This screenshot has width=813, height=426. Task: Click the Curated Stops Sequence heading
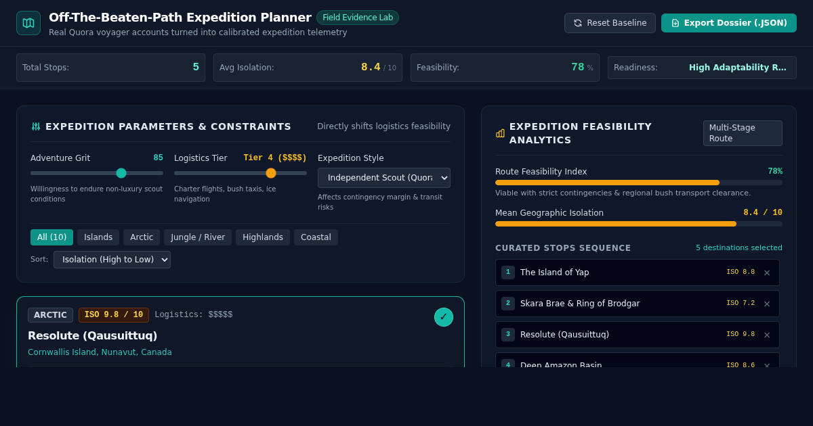(563, 248)
